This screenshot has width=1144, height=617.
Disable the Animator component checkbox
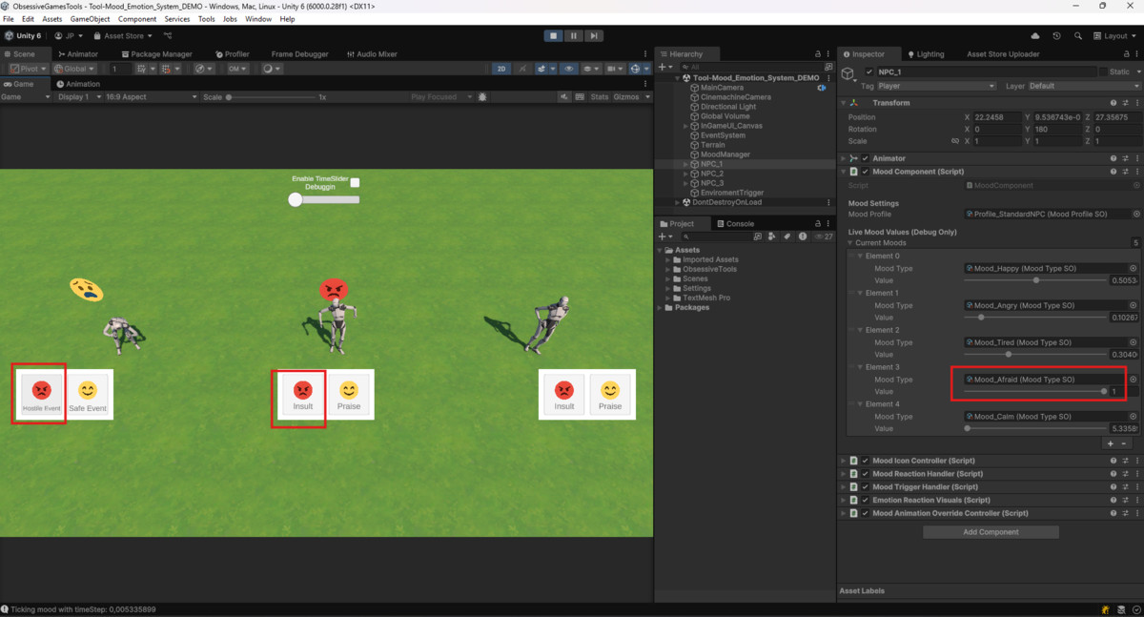coord(866,158)
